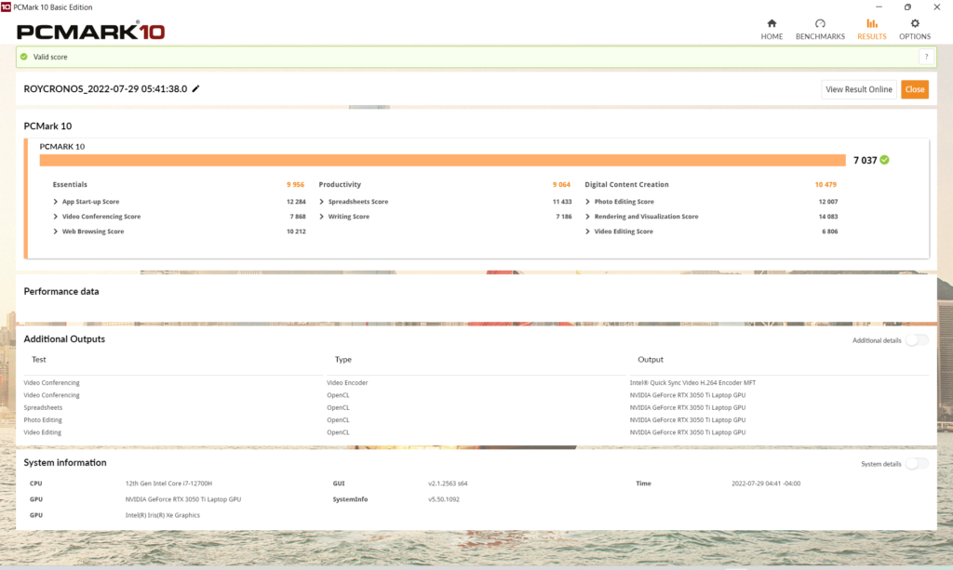Select App Start-up score value 12 284
Viewport: 953px width, 570px height.
click(296, 202)
